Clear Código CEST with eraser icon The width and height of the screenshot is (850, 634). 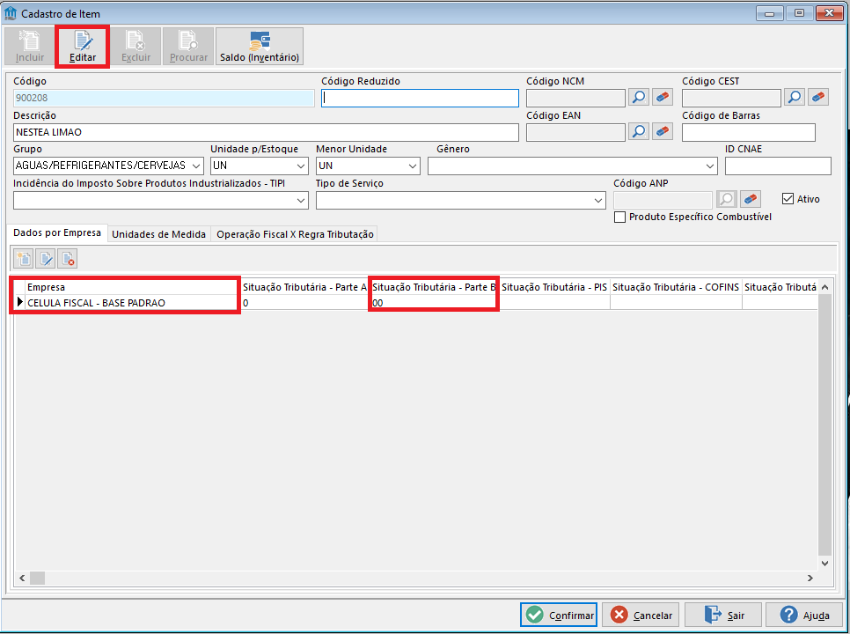[818, 98]
